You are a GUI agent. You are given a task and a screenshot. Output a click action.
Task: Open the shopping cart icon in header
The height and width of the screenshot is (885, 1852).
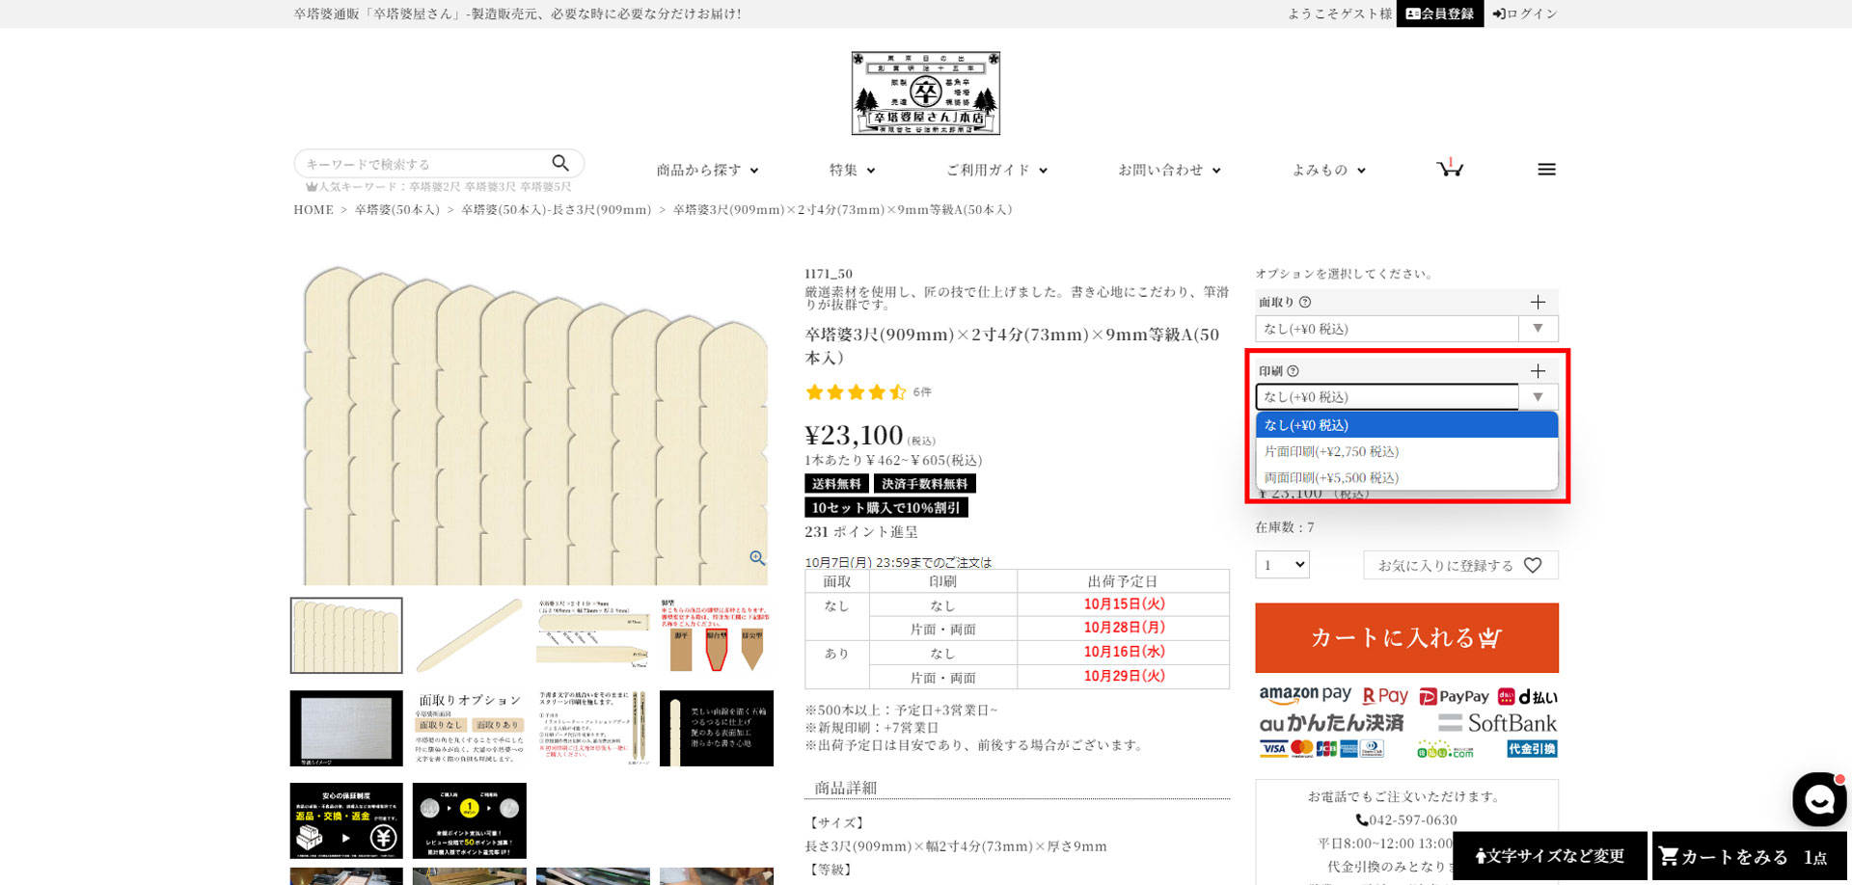1450,168
